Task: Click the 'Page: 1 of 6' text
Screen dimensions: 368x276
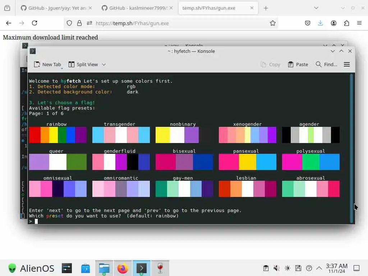Action: 46,113
